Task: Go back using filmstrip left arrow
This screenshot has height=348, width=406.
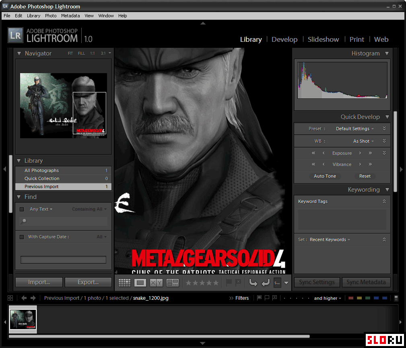Action: (24, 298)
